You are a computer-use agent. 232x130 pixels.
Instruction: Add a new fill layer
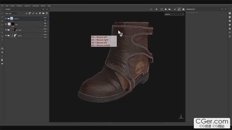coord(37,13)
